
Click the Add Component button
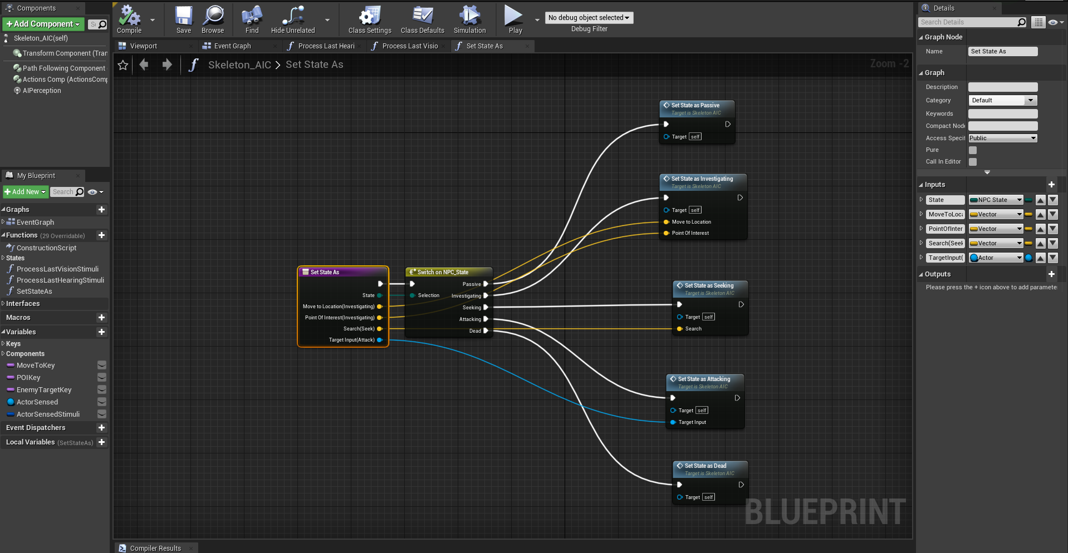coord(43,24)
